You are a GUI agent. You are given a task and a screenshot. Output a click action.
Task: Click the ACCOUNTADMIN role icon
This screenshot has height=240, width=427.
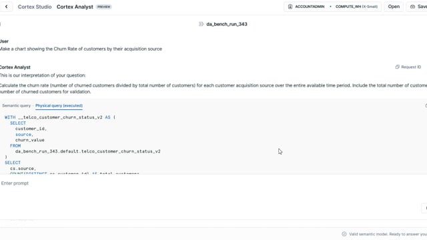tap(290, 7)
